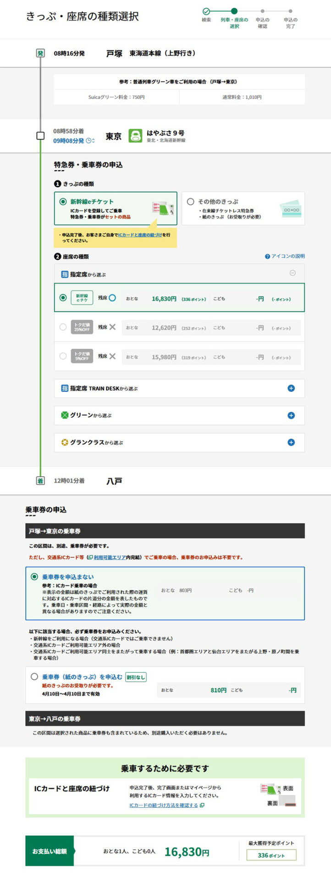Image resolution: width=331 pixels, height=880 pixels.
Task: Click the clock icon beside 09時08分発
Action: pyautogui.click(x=90, y=141)
